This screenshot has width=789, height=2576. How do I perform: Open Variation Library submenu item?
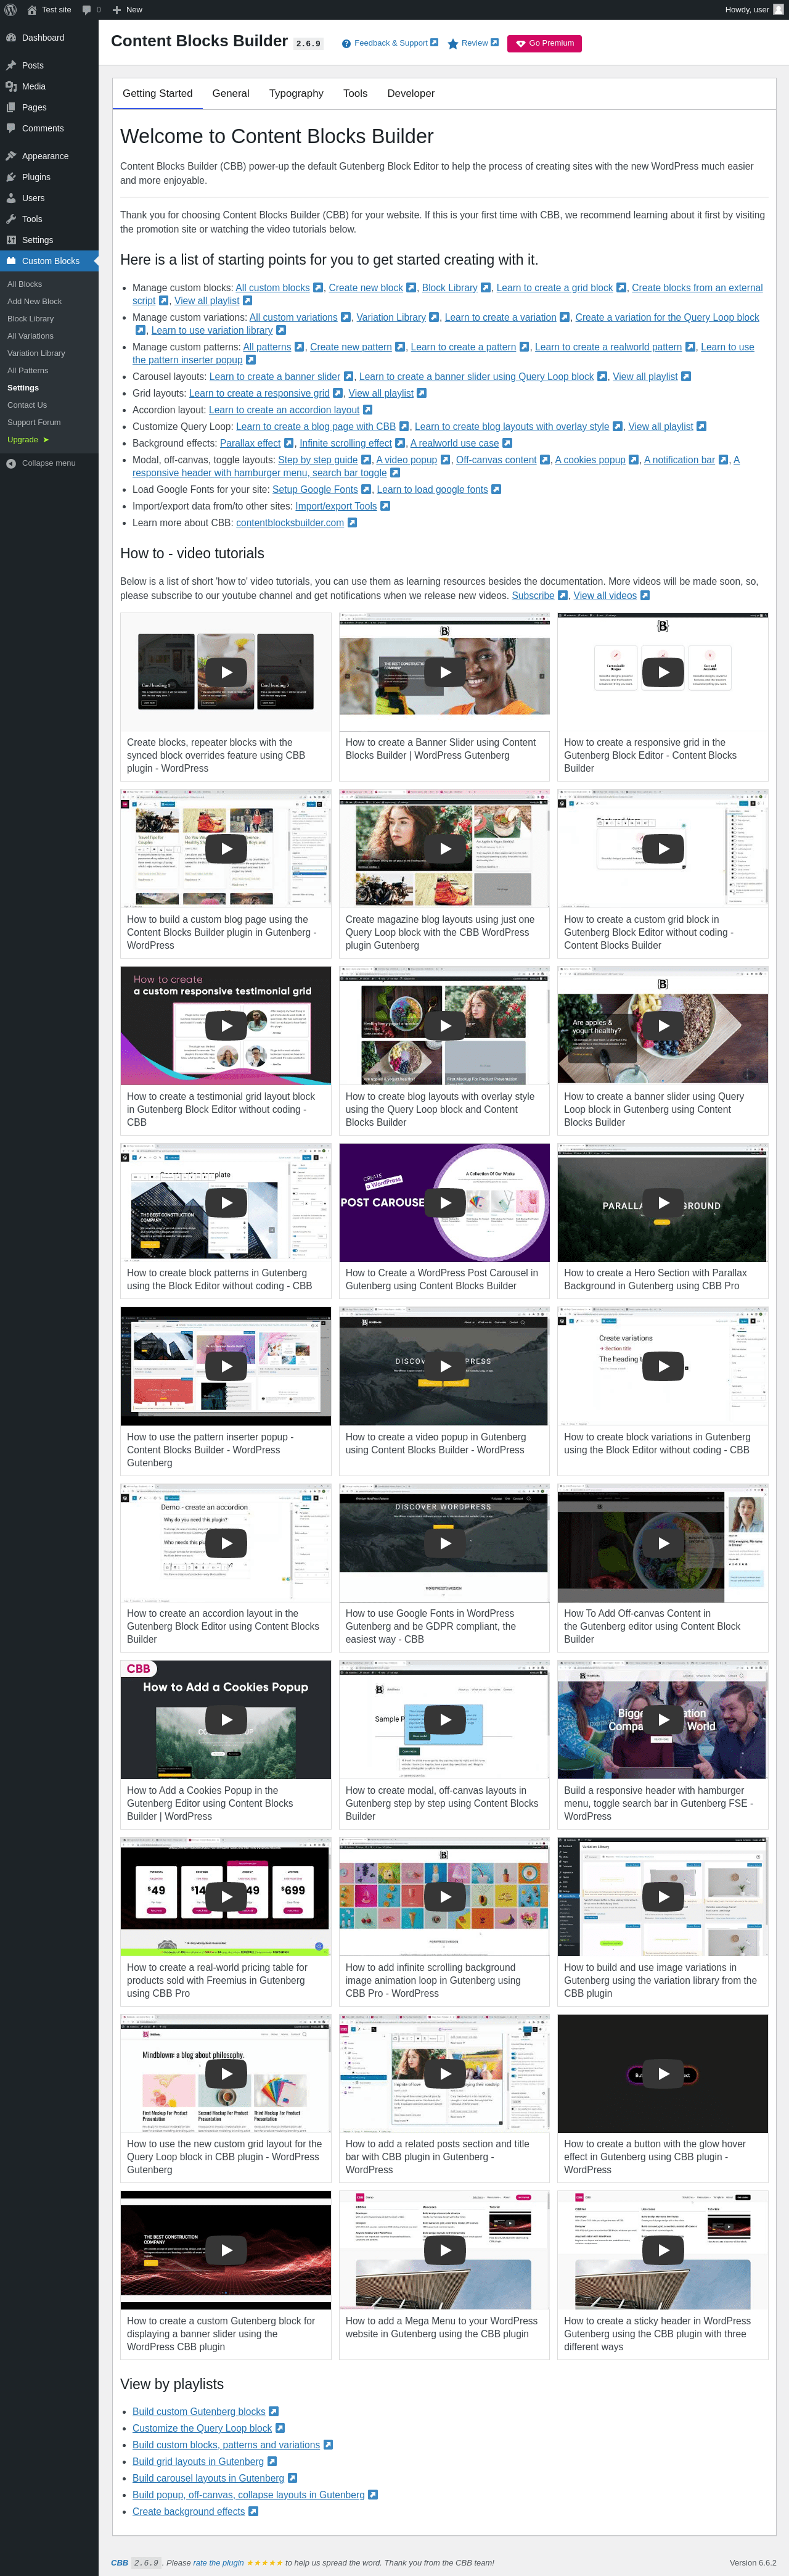pos(36,353)
